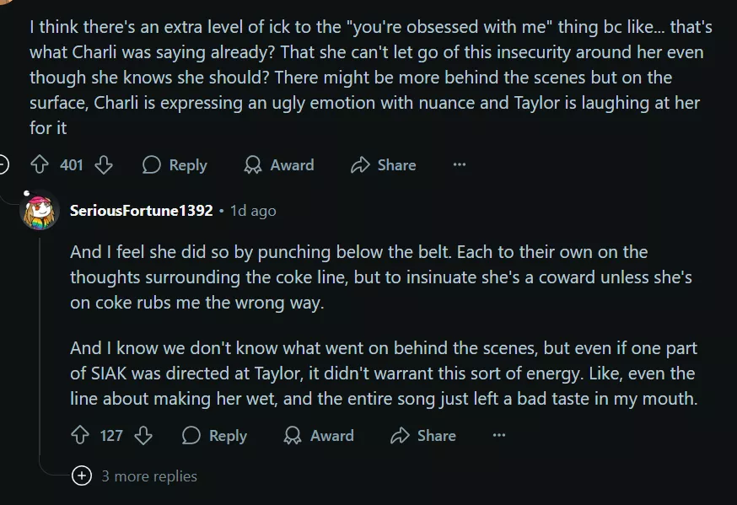Open the "3 more replies" text link

149,476
